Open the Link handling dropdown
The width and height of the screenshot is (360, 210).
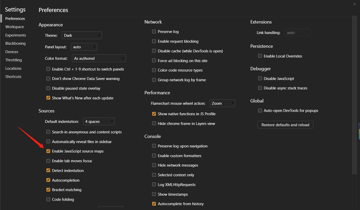coord(297,32)
